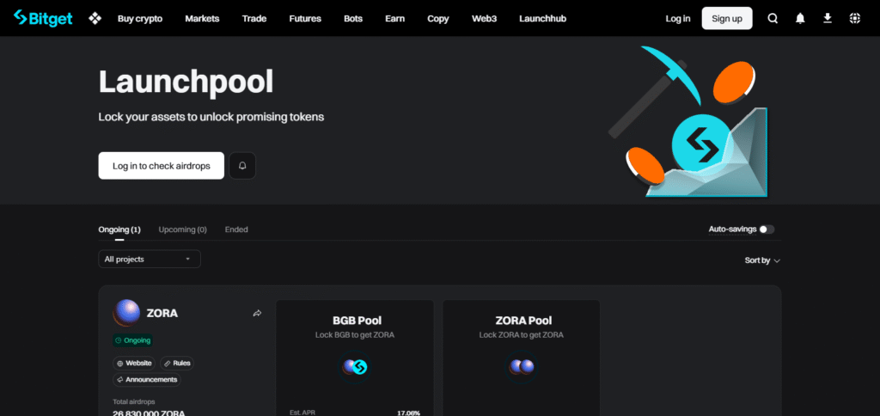Click the Lock BGB to get ZORA text
880x416 pixels.
click(x=355, y=335)
